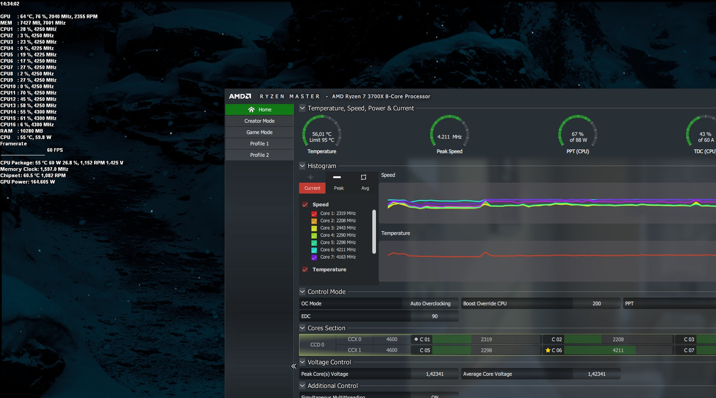The width and height of the screenshot is (716, 398).
Task: Click the Temperature gauge dial
Action: [322, 134]
